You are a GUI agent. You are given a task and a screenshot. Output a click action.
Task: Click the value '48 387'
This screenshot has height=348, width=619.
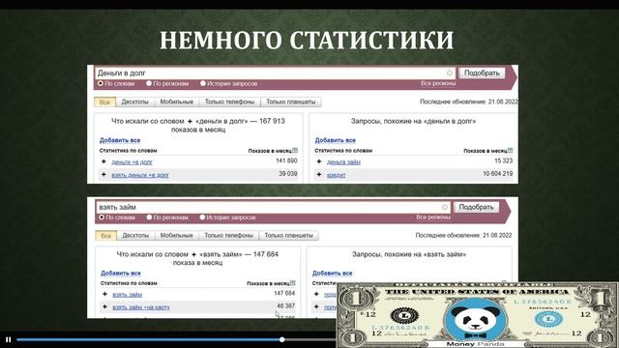[x=286, y=305]
